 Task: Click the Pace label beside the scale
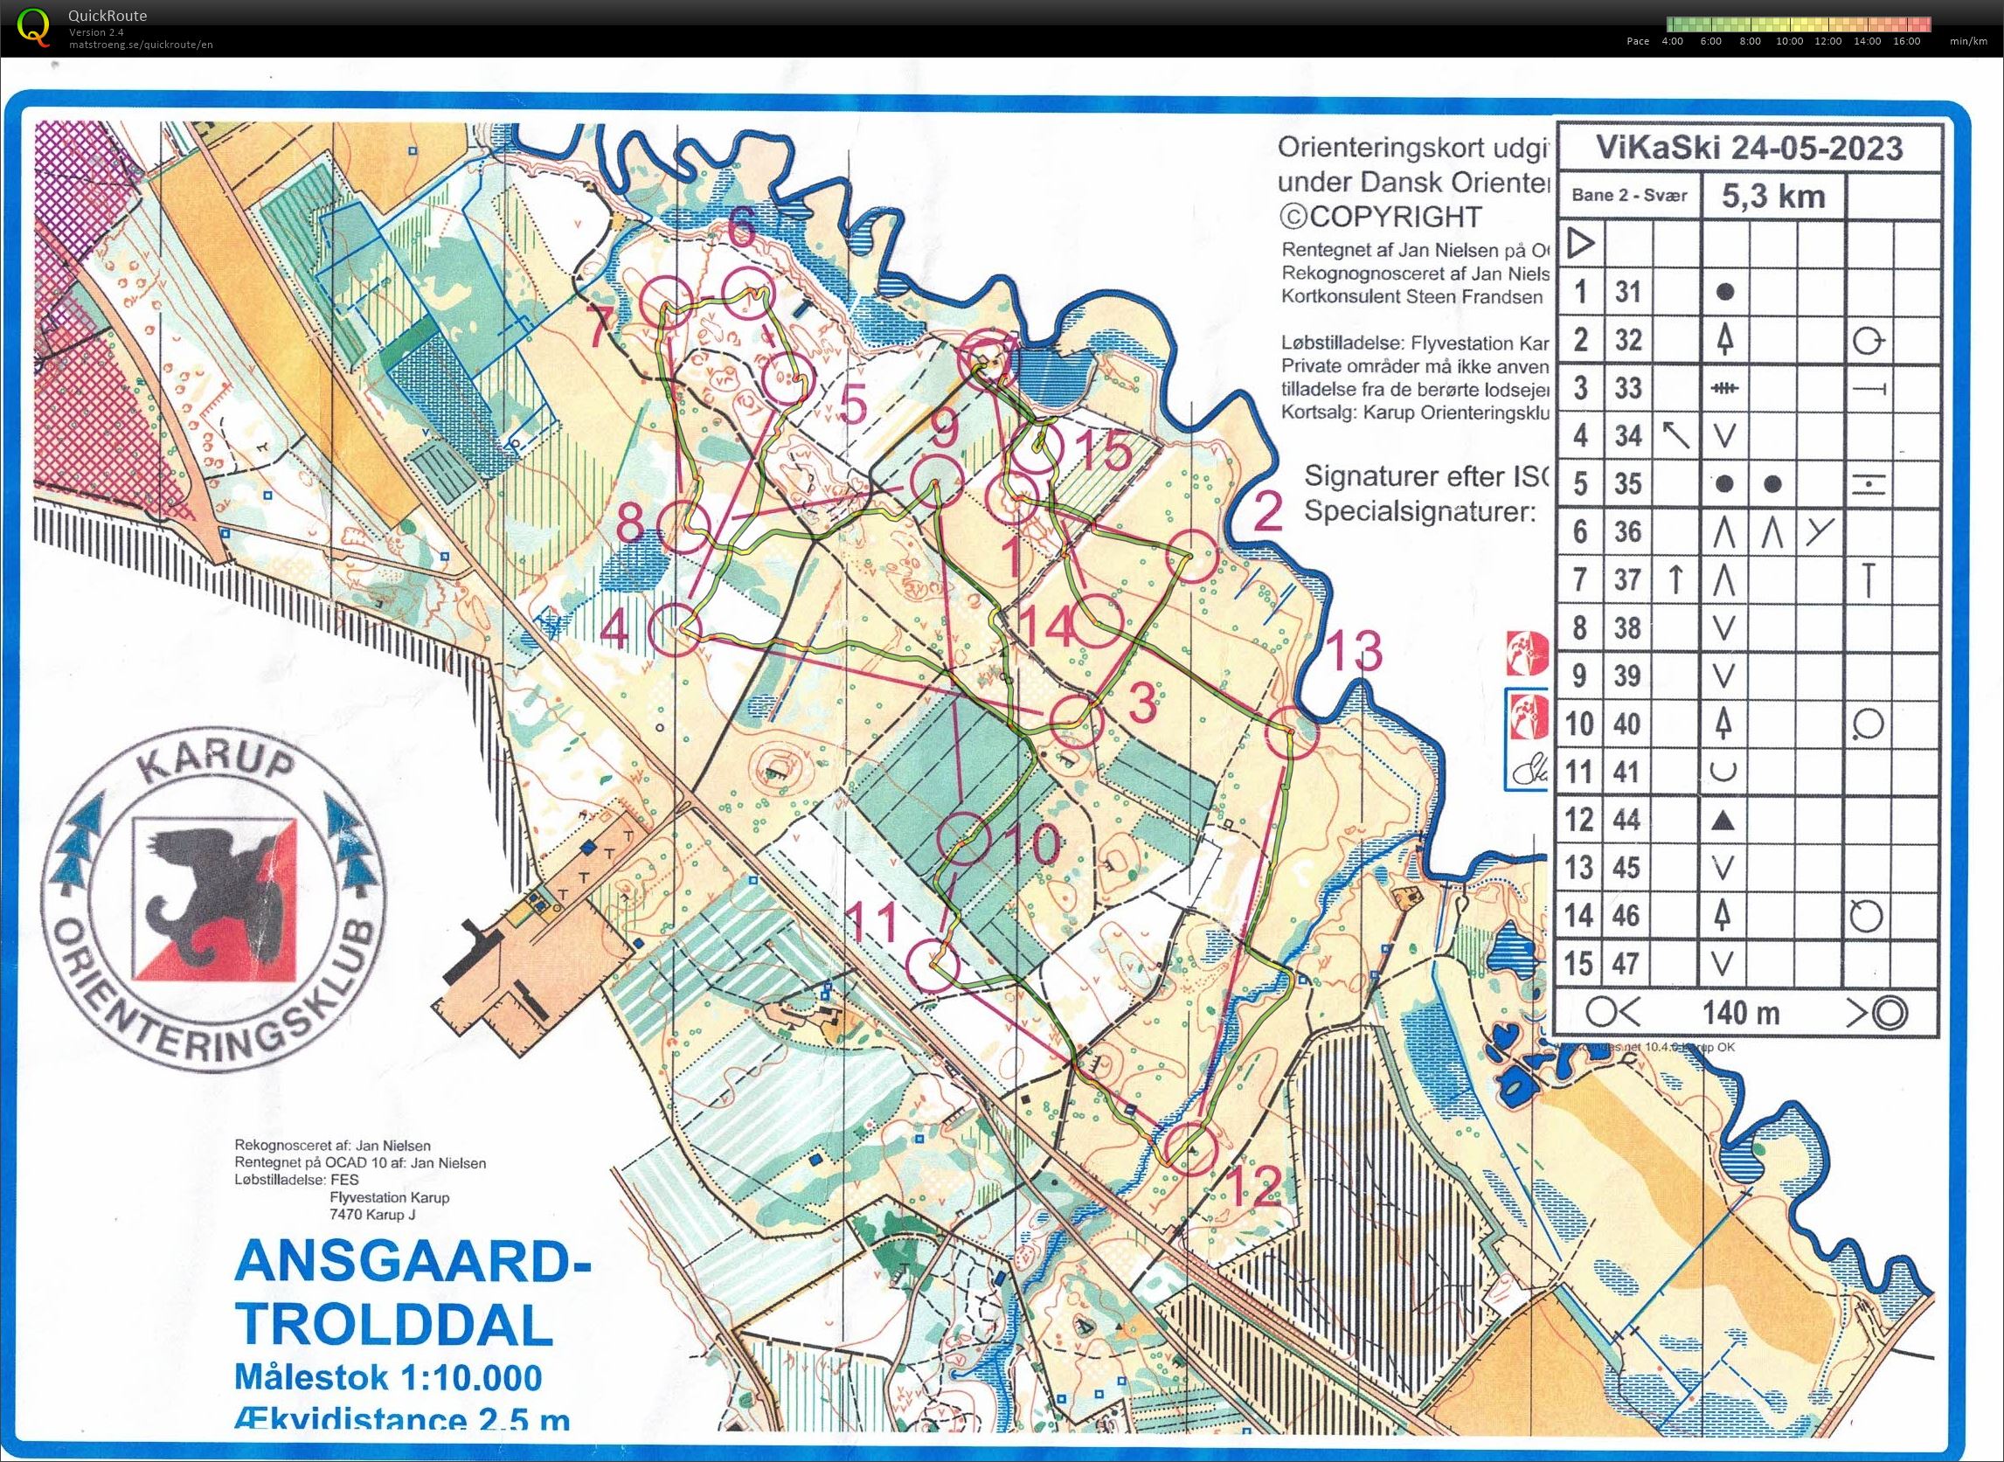coord(1638,42)
